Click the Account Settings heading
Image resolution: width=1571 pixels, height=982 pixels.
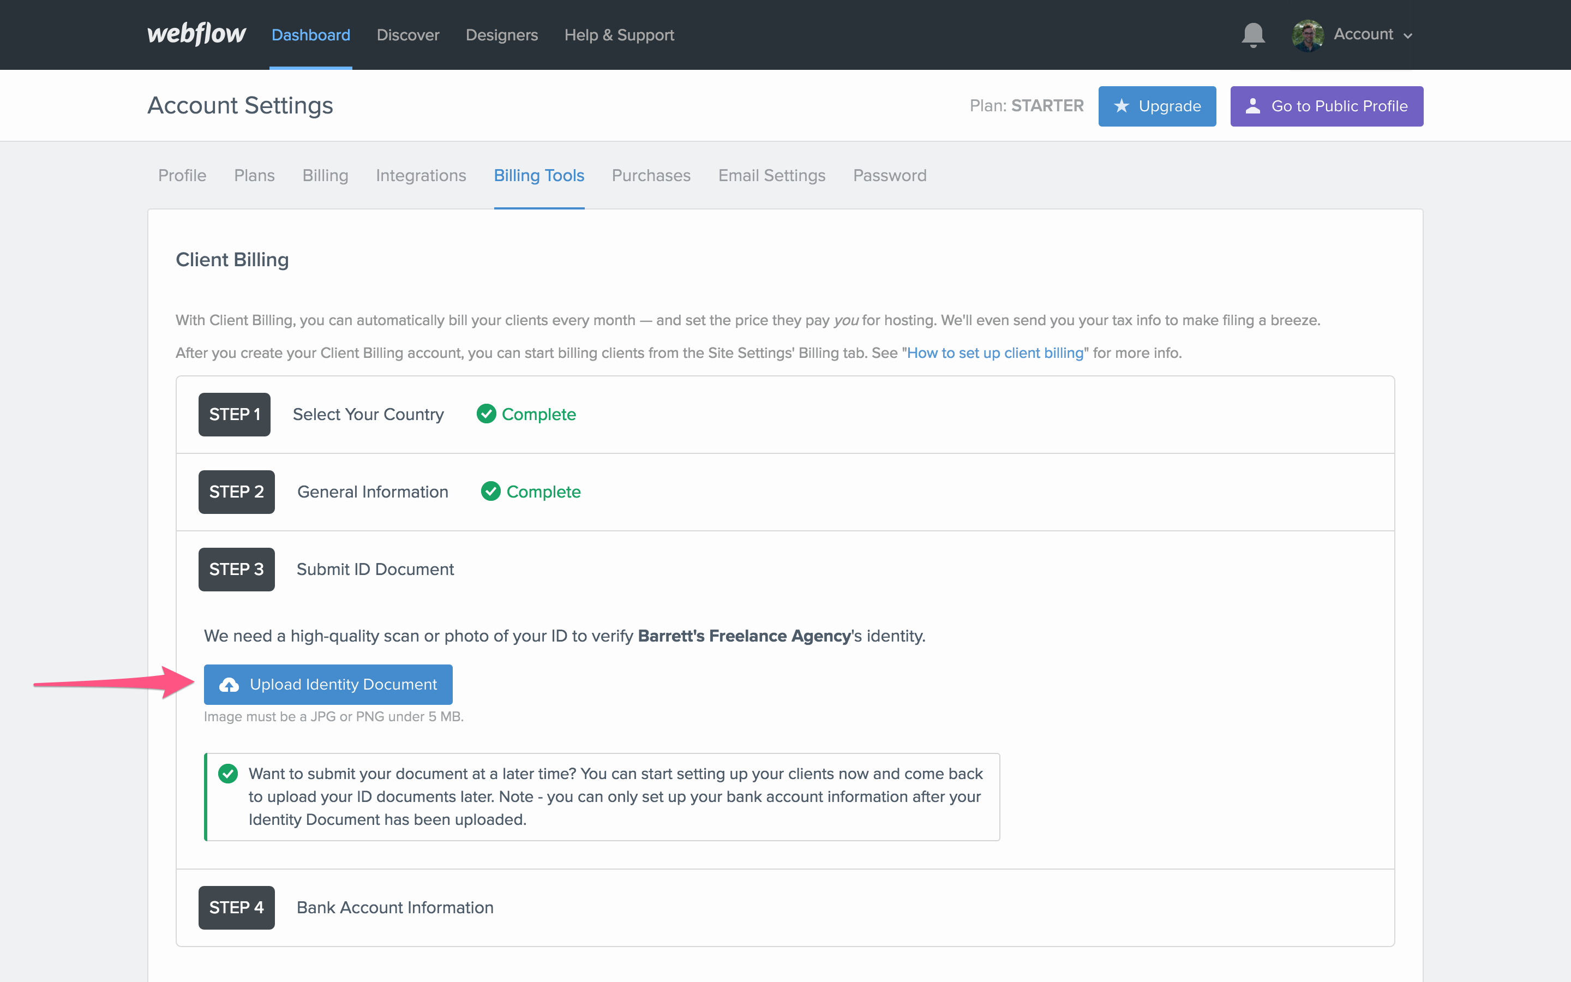240,105
